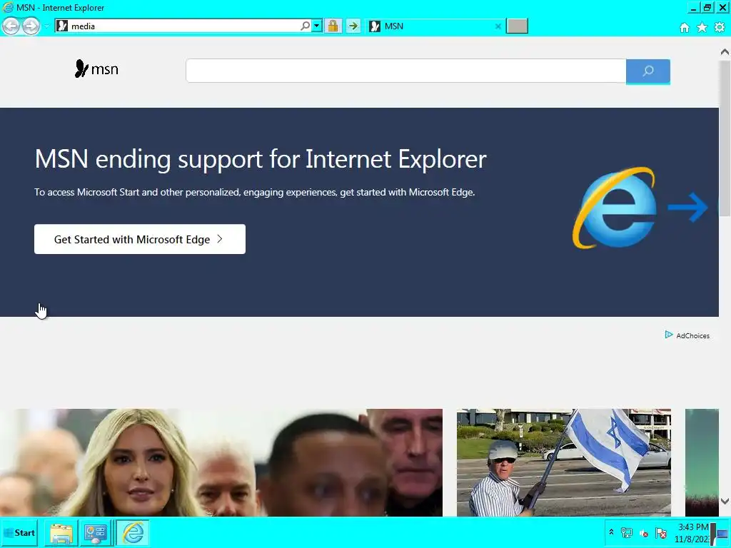Click the 'MSN ending support for Internet Explorer' heading
Screen dimensions: 731x548
[261, 159]
